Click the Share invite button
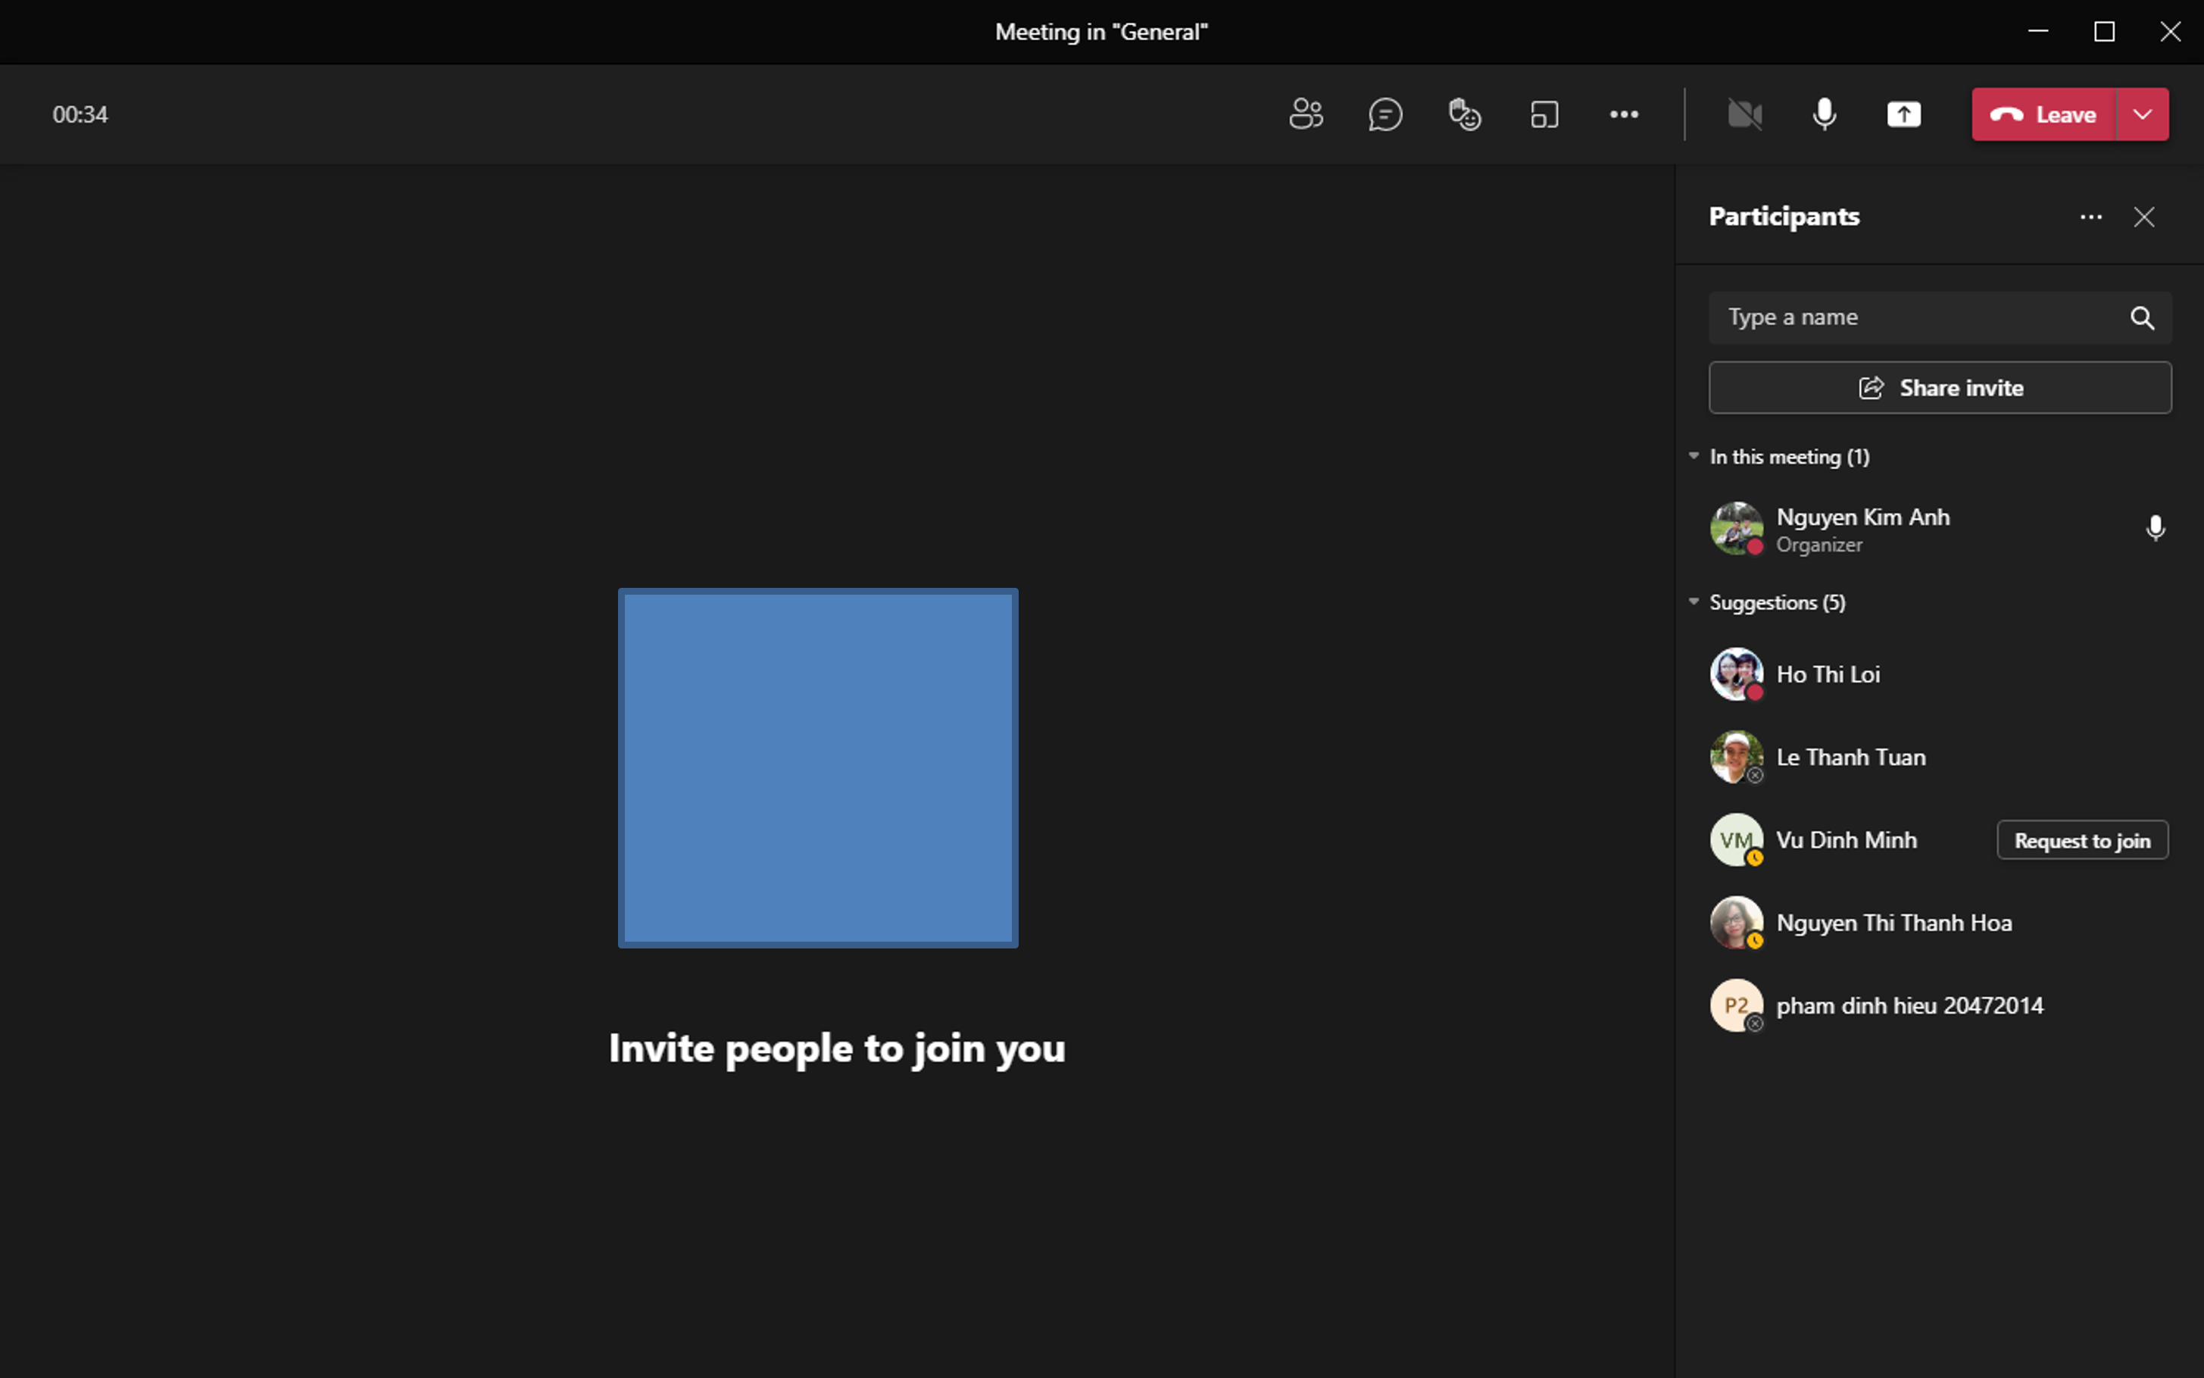Screen dimensions: 2204x1378 point(1940,387)
